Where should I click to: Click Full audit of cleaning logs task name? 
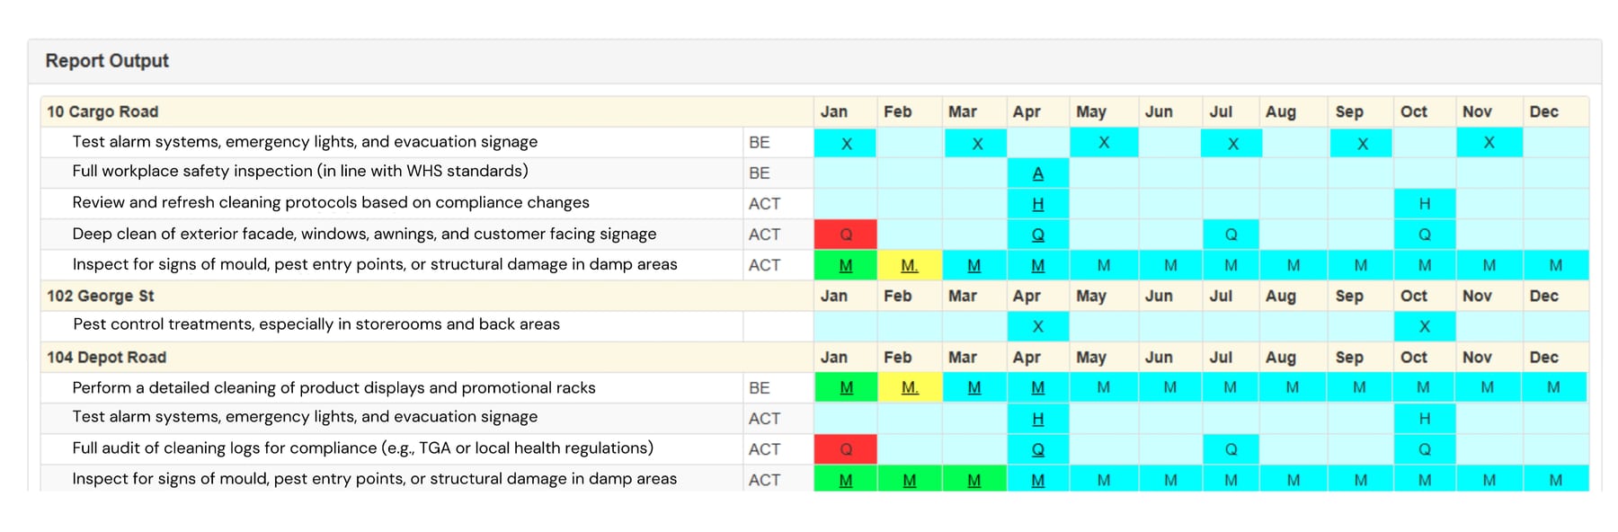pos(362,448)
